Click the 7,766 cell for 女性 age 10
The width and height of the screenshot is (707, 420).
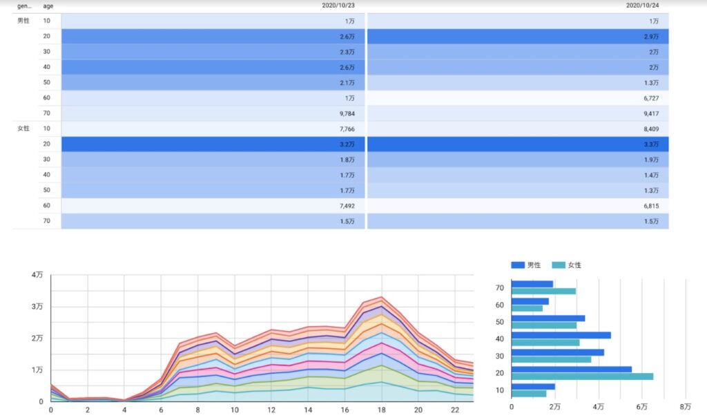click(345, 128)
